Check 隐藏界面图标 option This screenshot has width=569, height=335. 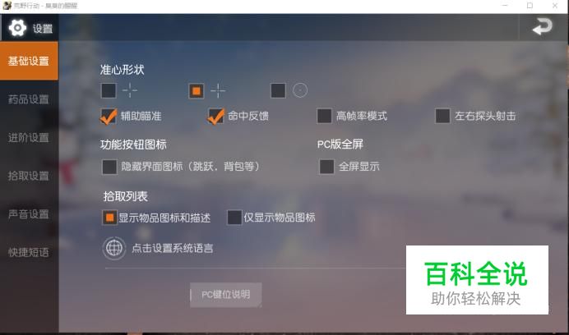tap(109, 167)
